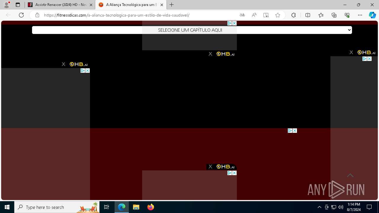Open the translate page icon
379x213 pixels.
pos(242,15)
